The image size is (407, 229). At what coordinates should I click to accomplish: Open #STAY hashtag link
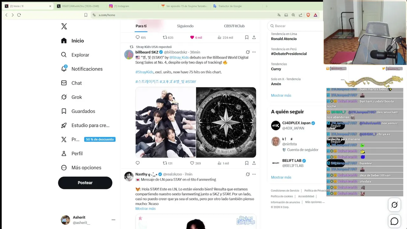pyautogui.click(x=191, y=82)
